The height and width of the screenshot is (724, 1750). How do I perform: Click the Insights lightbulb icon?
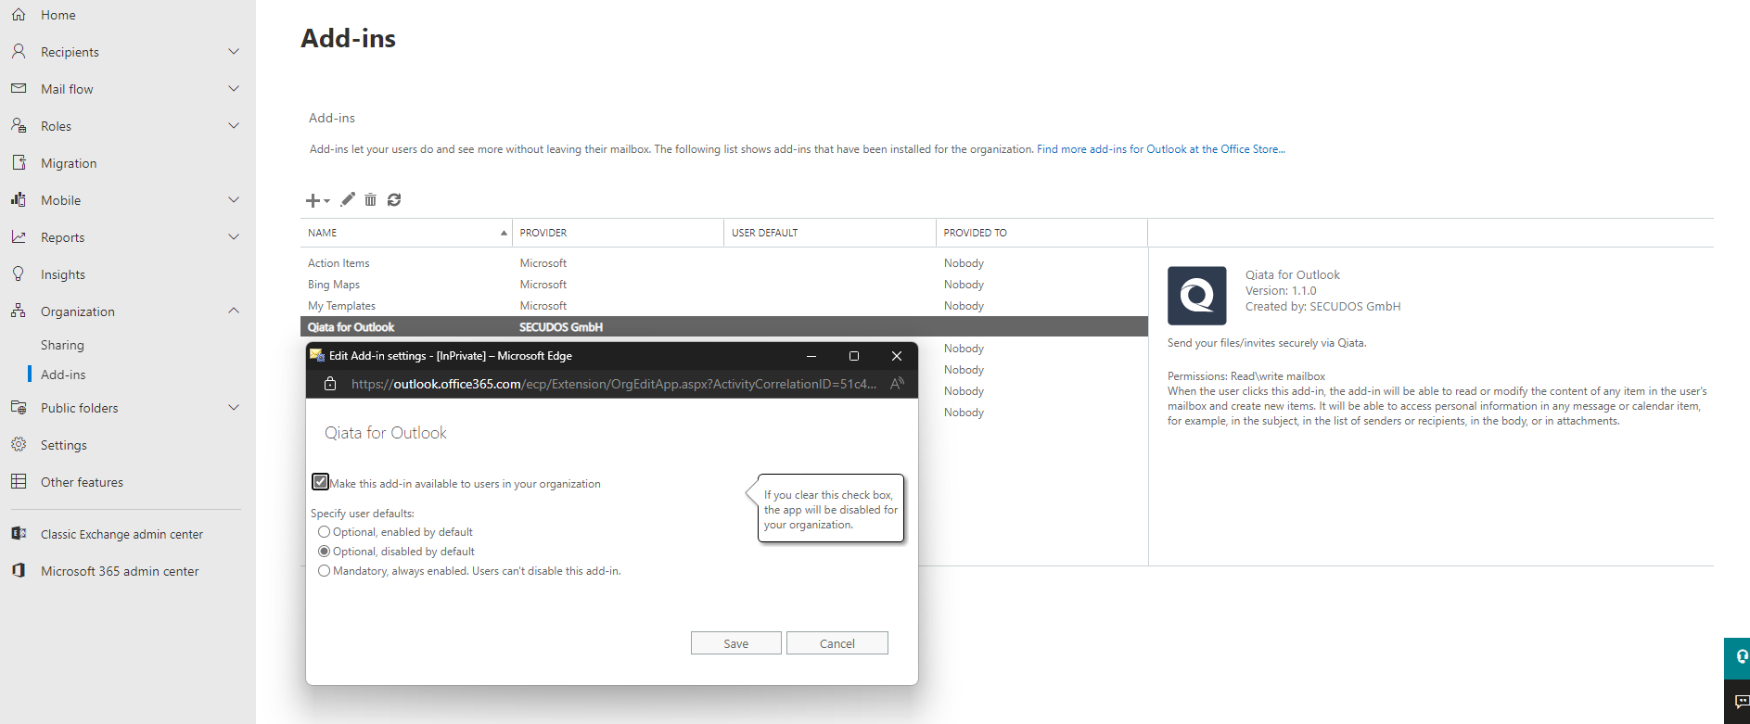19,274
